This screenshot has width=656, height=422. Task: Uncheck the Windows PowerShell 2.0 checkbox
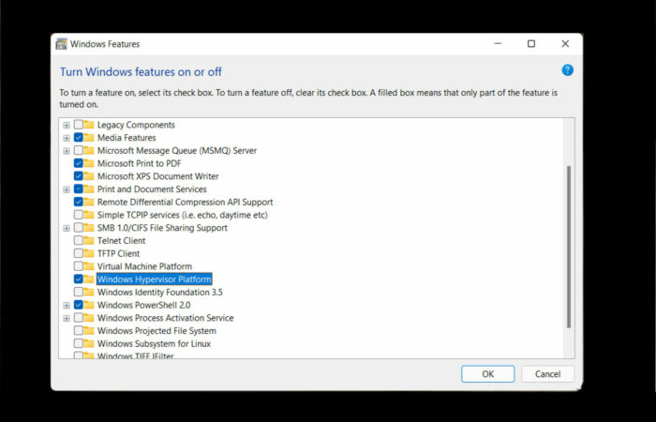tap(78, 305)
